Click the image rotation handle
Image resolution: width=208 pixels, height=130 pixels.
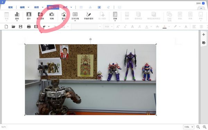point(90,39)
